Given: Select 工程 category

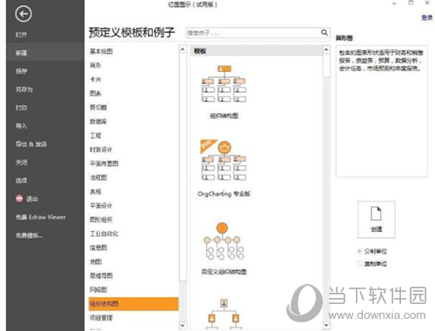Looking at the screenshot, I should [x=96, y=136].
